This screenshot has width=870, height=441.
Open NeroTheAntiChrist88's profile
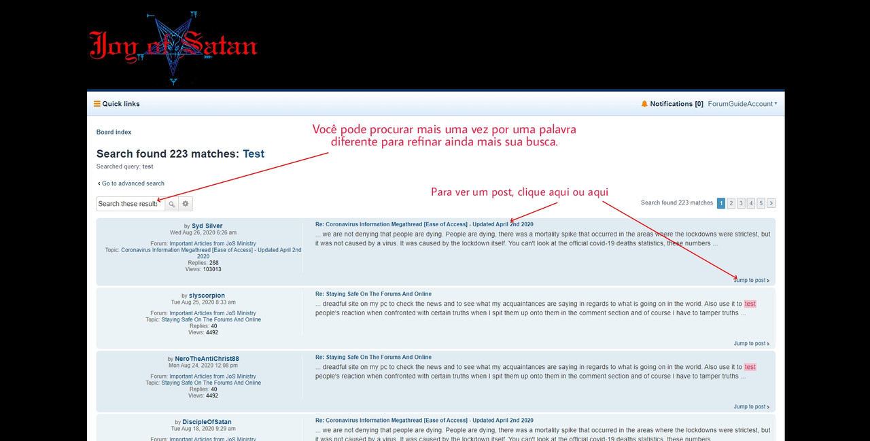(x=207, y=359)
